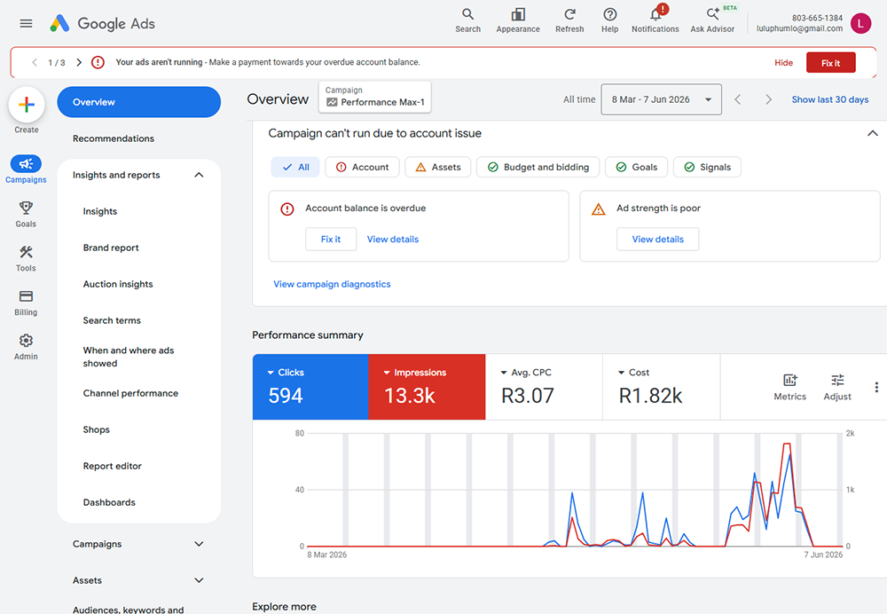Open the Metrics selector

click(x=789, y=387)
